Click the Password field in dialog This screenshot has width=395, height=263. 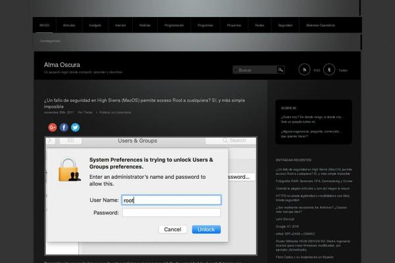pos(171,212)
